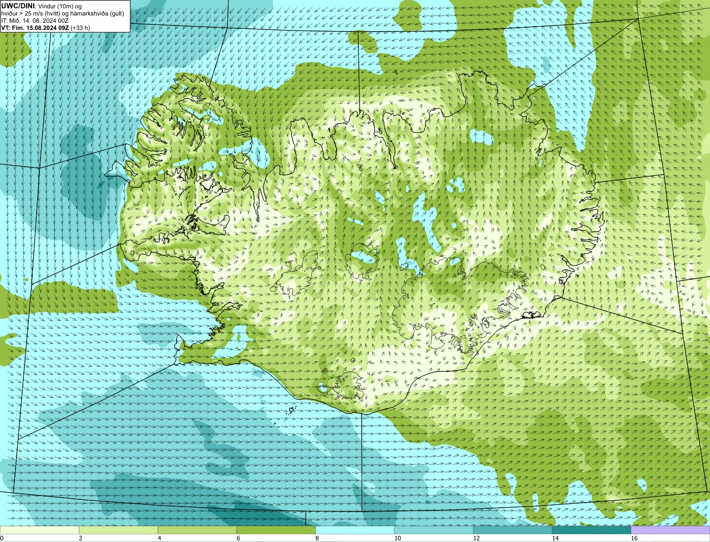This screenshot has width=710, height=542.
Task: Choose the 6–8 olive green legend swatch
Action: click(x=276, y=530)
